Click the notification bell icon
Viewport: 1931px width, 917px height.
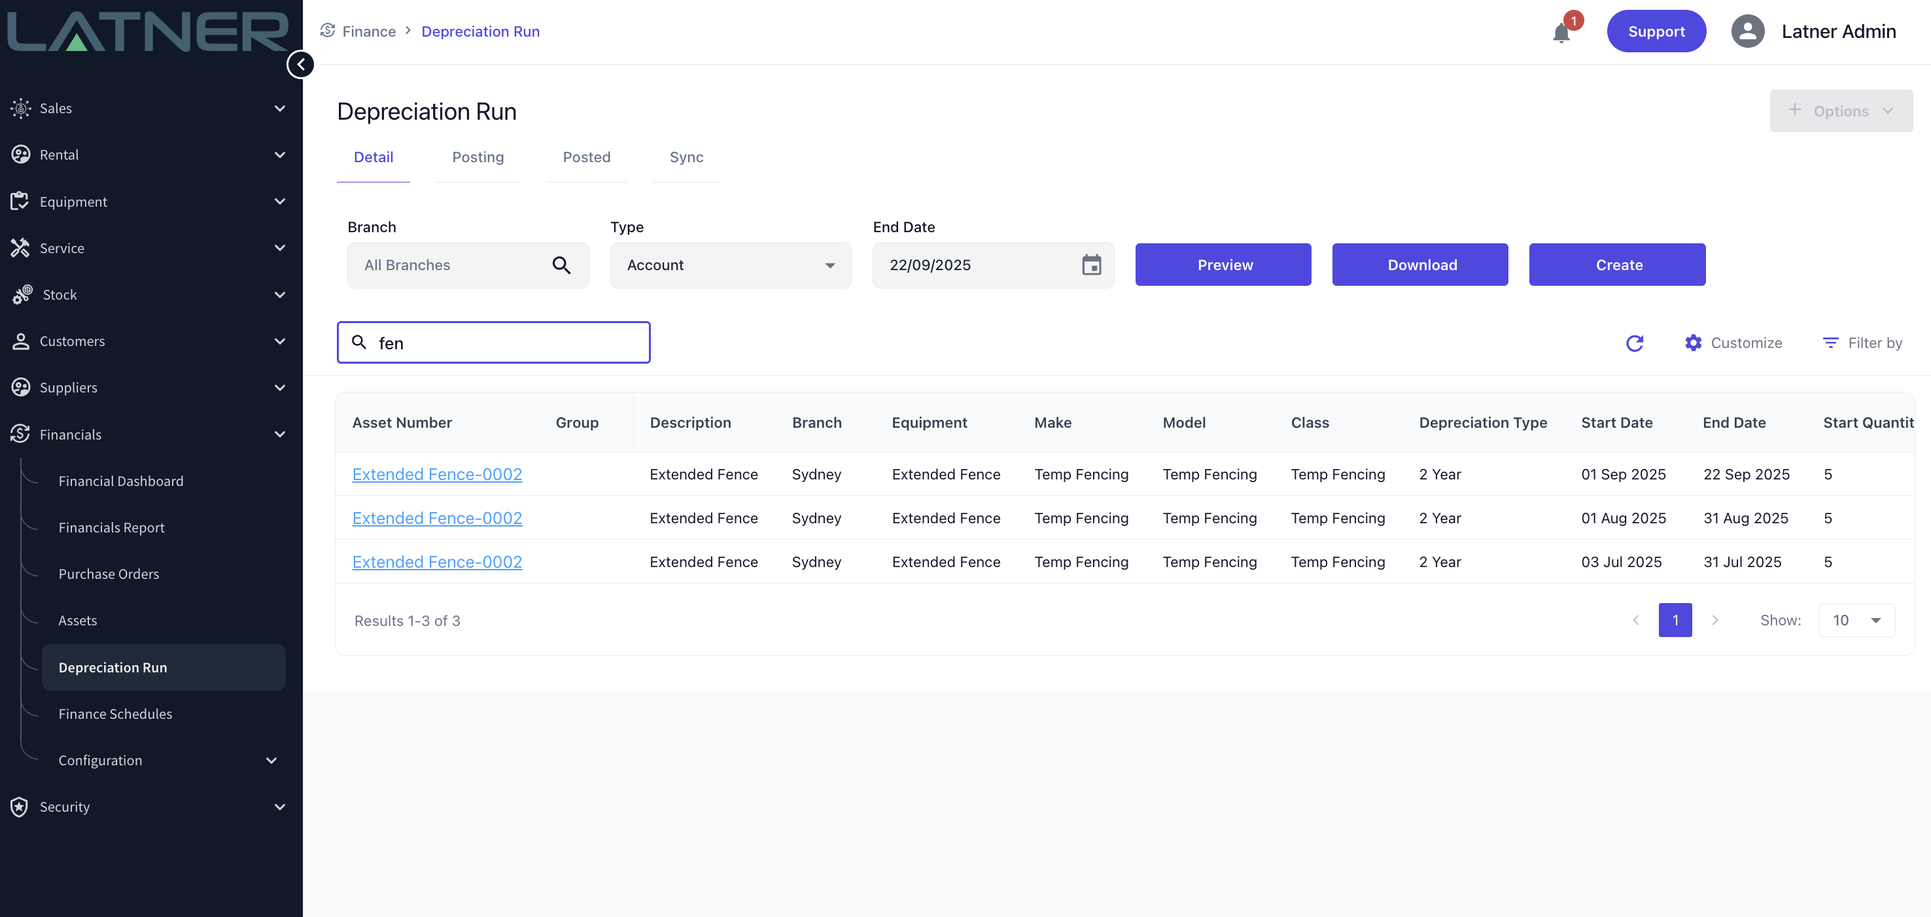pyautogui.click(x=1561, y=32)
